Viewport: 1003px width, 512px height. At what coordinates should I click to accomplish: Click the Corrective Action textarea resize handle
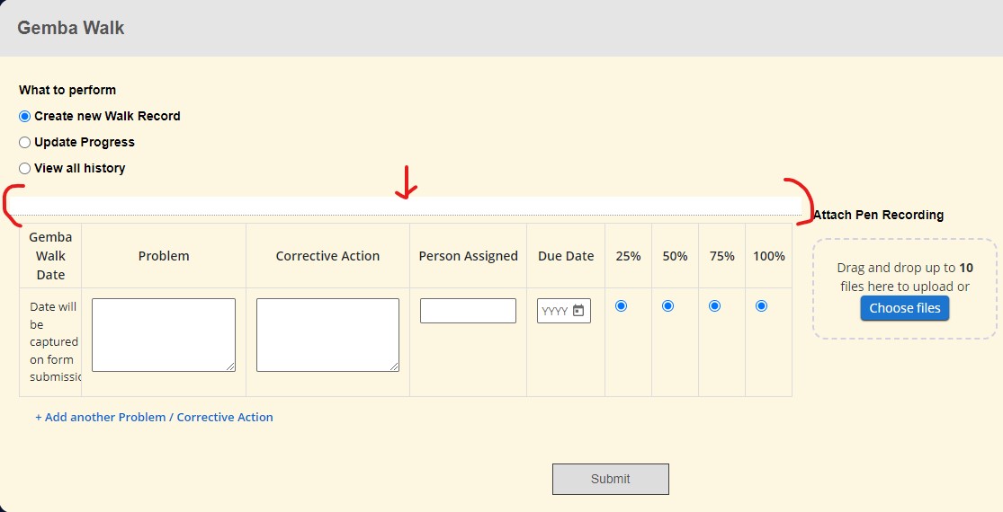click(x=394, y=366)
